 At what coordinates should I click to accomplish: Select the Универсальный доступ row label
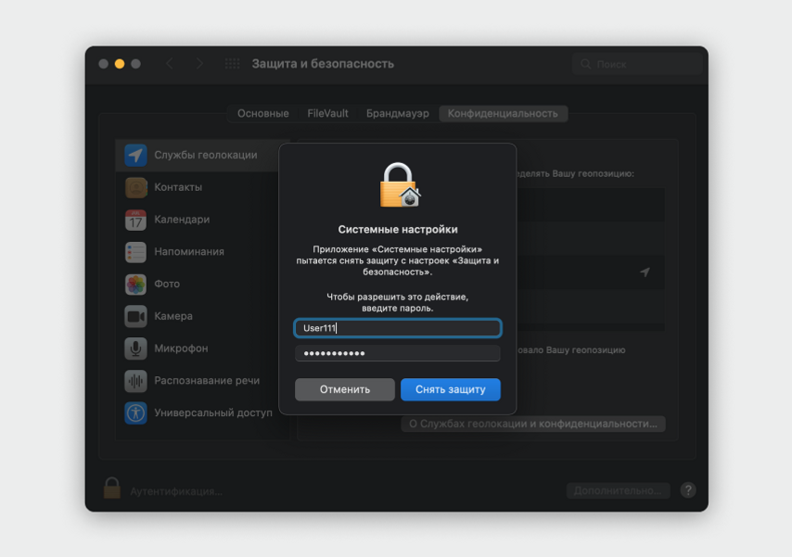pos(213,413)
